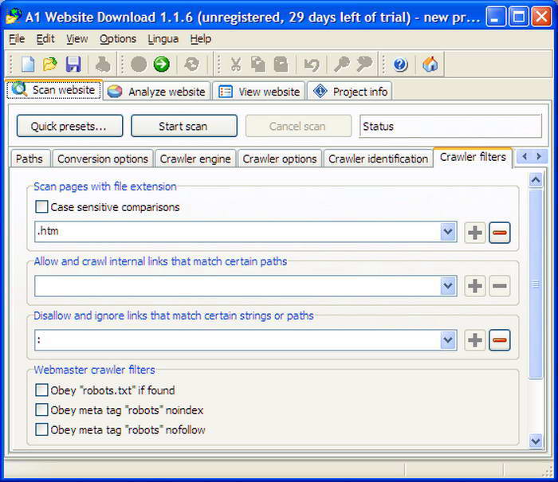Click the Start scan button

(x=183, y=126)
